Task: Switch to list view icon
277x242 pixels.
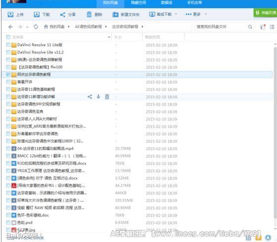Action: coord(272,27)
